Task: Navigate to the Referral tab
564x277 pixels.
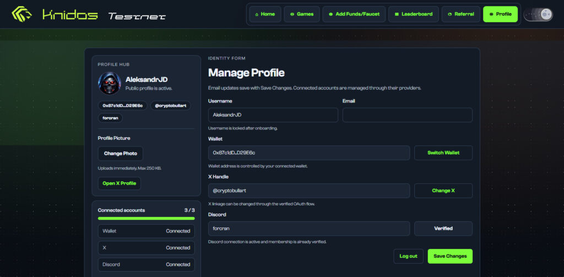Action: (460, 14)
